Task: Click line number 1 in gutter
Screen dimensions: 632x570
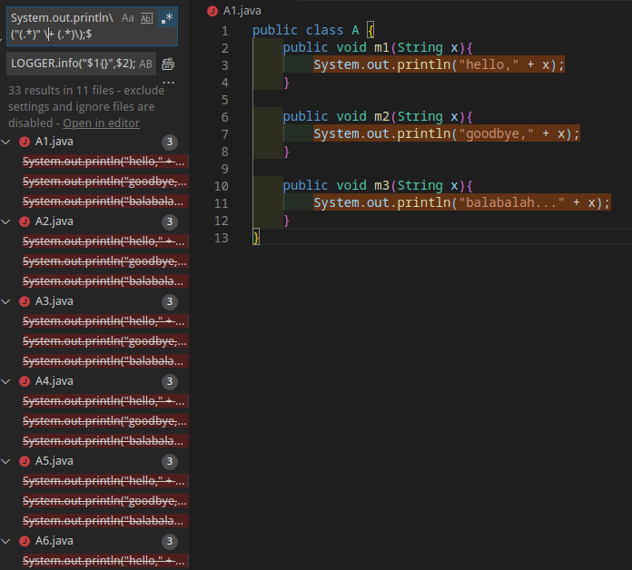Action: 225,31
